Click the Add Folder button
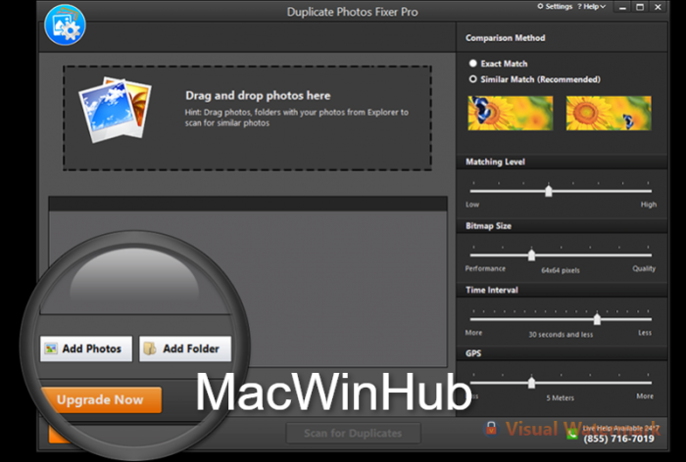 click(185, 348)
